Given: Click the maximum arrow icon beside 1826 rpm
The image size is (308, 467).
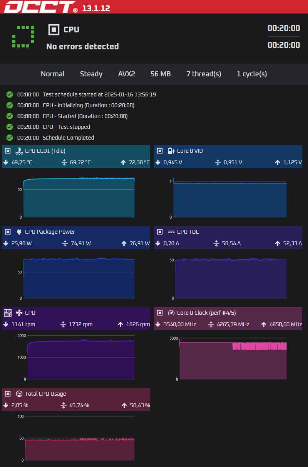Looking at the screenshot, I should (121, 324).
